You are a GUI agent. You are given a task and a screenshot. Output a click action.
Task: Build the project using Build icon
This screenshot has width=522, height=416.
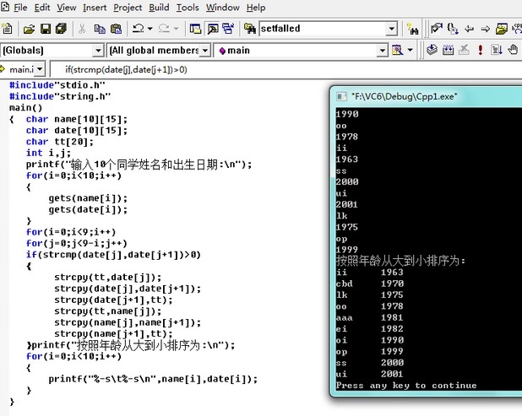pyautogui.click(x=448, y=51)
